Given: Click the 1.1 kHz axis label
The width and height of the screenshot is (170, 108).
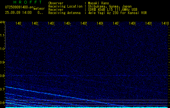Looking at the screenshot, I should pyautogui.click(x=2, y=35).
